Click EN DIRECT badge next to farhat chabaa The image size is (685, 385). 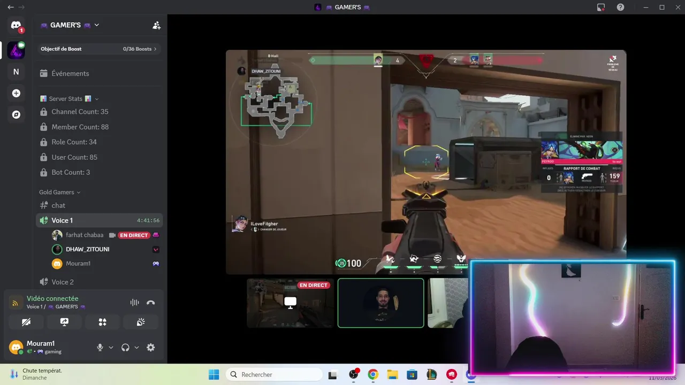click(134, 235)
